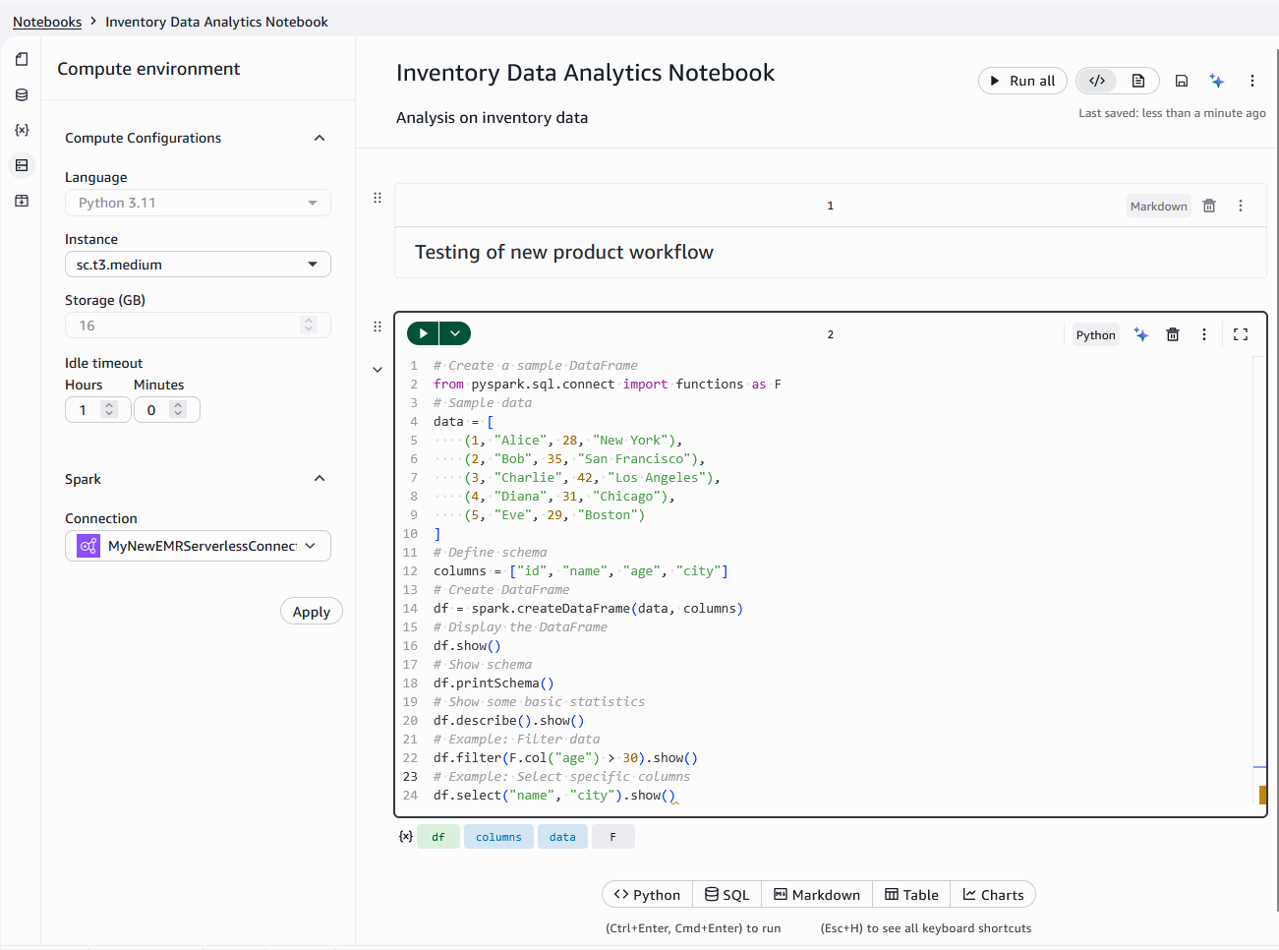Grab the drag handle of cell 1
This screenshot has width=1279, height=950.
tap(377, 198)
